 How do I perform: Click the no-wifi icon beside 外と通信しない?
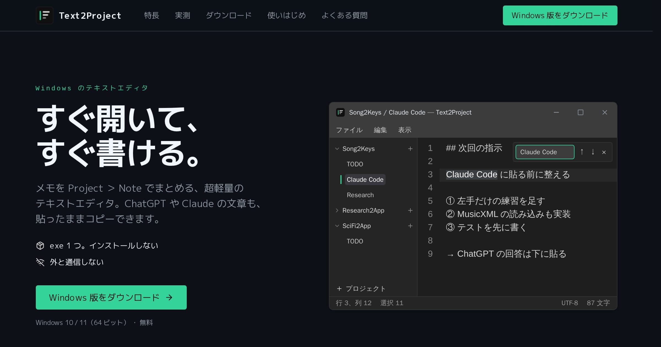coord(40,262)
